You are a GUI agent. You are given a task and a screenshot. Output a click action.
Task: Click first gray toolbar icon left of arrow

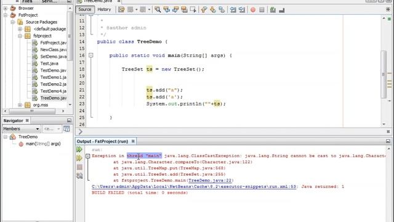[130, 10]
